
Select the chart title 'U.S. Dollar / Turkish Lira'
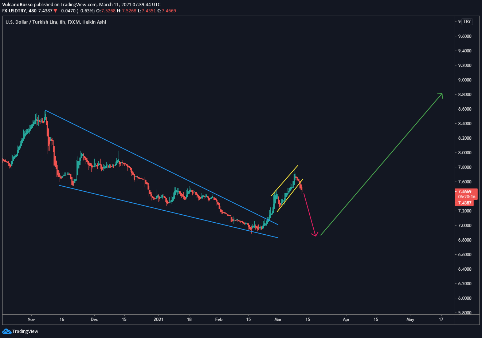point(31,22)
